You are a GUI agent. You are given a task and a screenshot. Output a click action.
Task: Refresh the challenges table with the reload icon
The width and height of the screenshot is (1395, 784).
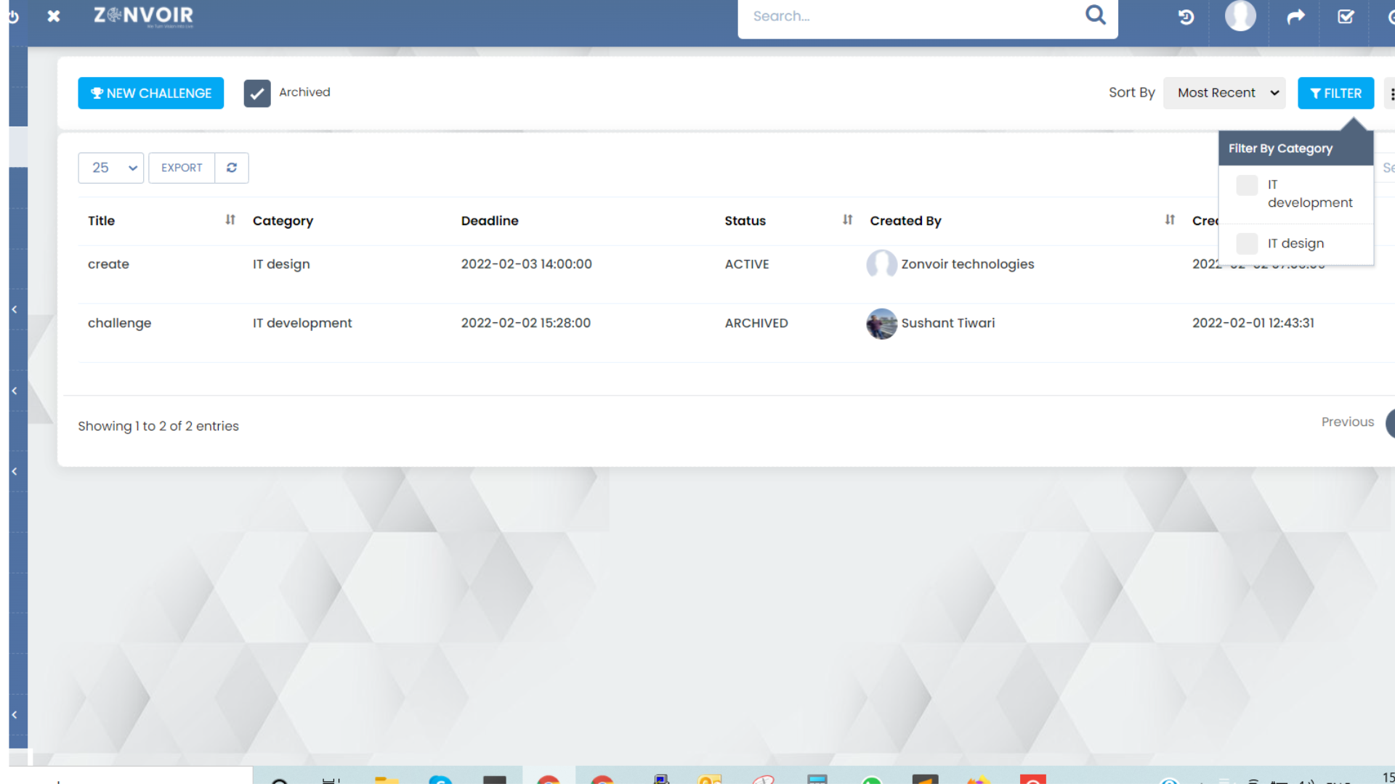point(231,168)
